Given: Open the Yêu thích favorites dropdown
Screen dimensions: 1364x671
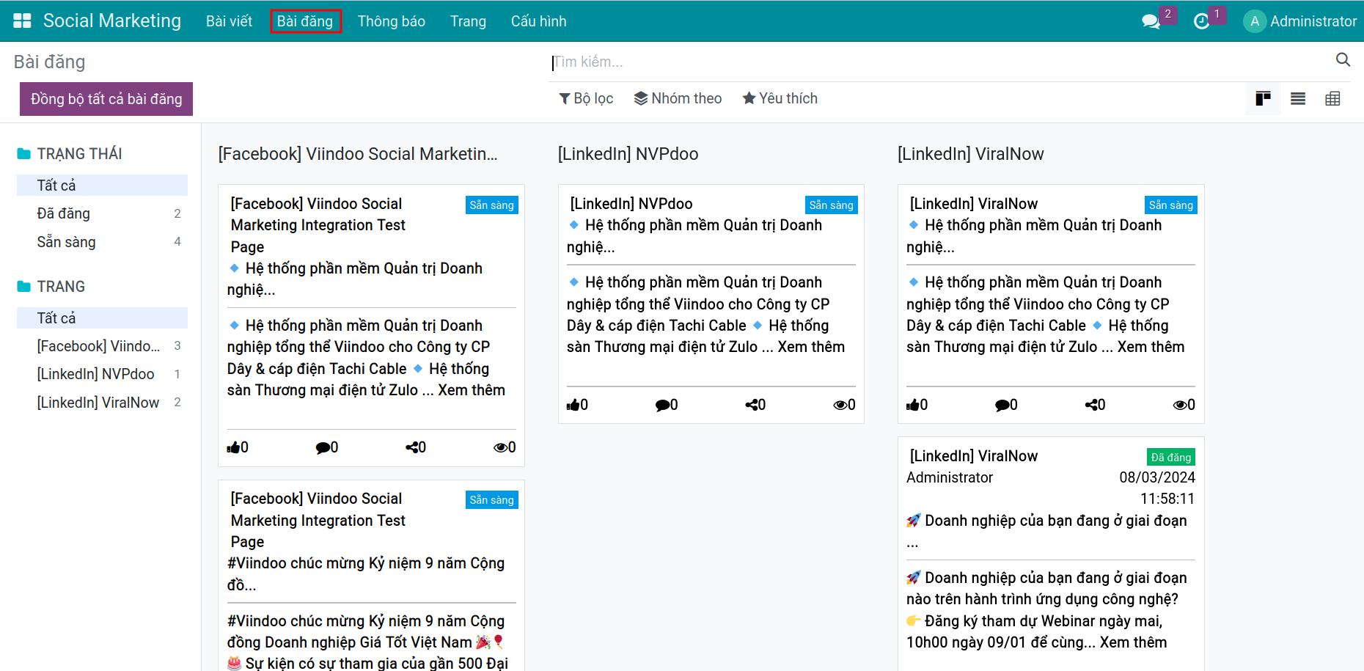Looking at the screenshot, I should point(780,98).
